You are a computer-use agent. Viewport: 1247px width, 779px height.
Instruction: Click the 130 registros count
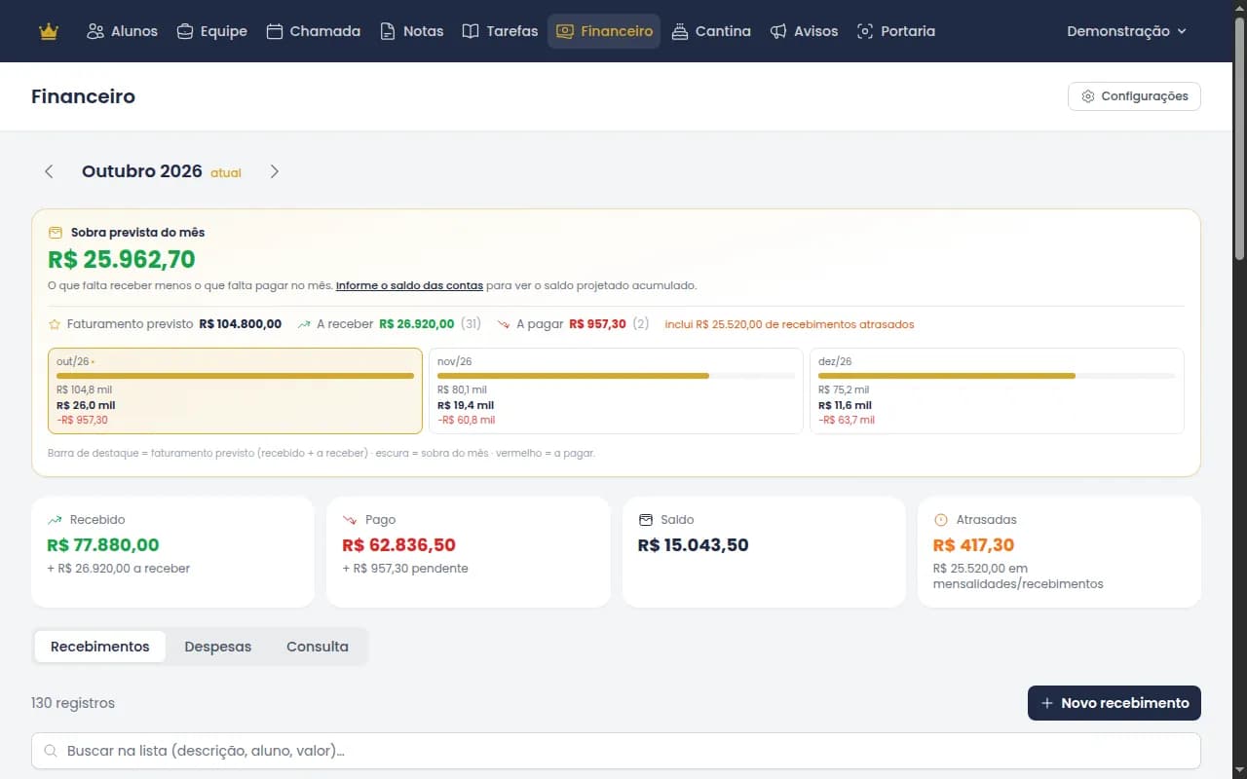[73, 703]
